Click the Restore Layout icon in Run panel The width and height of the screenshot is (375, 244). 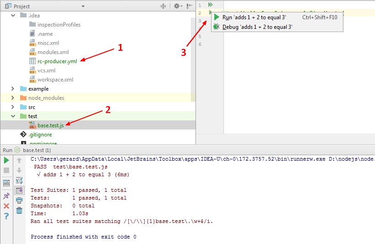pyautogui.click(x=6, y=183)
